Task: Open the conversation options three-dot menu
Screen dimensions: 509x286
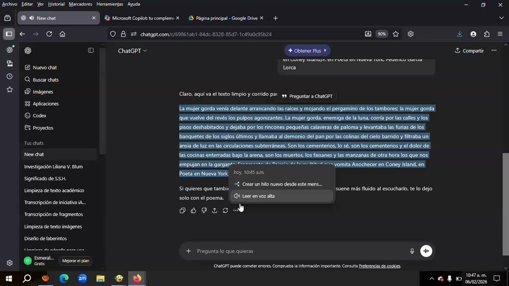Action: (494, 50)
